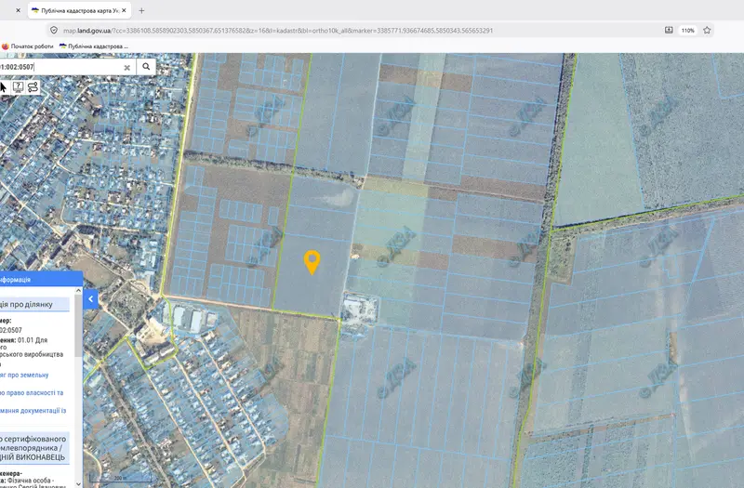Click the '01.01 Для' purpose text
The height and width of the screenshot is (488, 744).
[33, 340]
